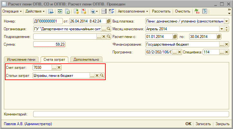The width and height of the screenshot is (233, 129).
Task: Clear the Финансирование field with X
Action: click(x=227, y=44)
